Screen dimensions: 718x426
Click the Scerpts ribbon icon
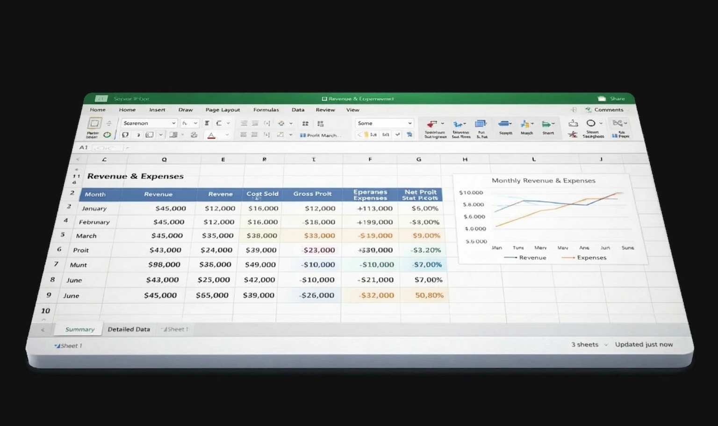tap(505, 124)
